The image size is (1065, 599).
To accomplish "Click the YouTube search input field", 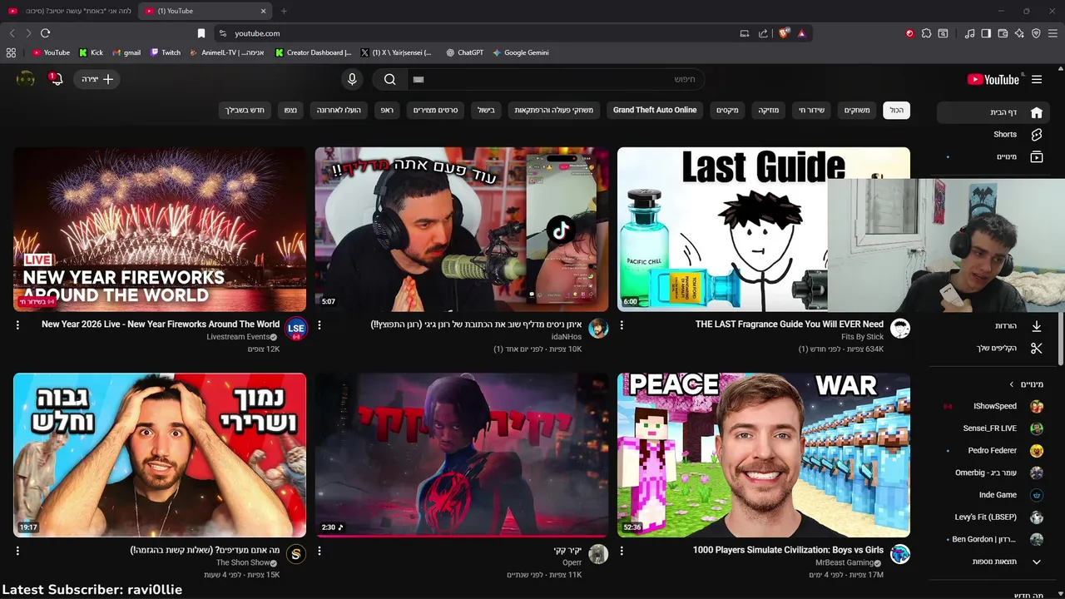I will click(556, 79).
